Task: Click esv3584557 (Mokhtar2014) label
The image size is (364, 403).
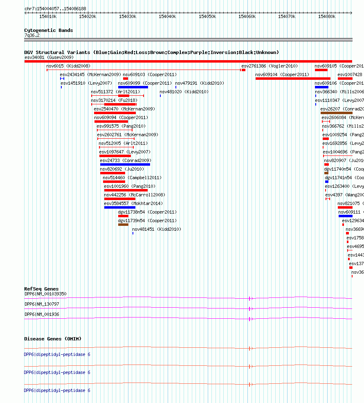Action: (x=133, y=204)
